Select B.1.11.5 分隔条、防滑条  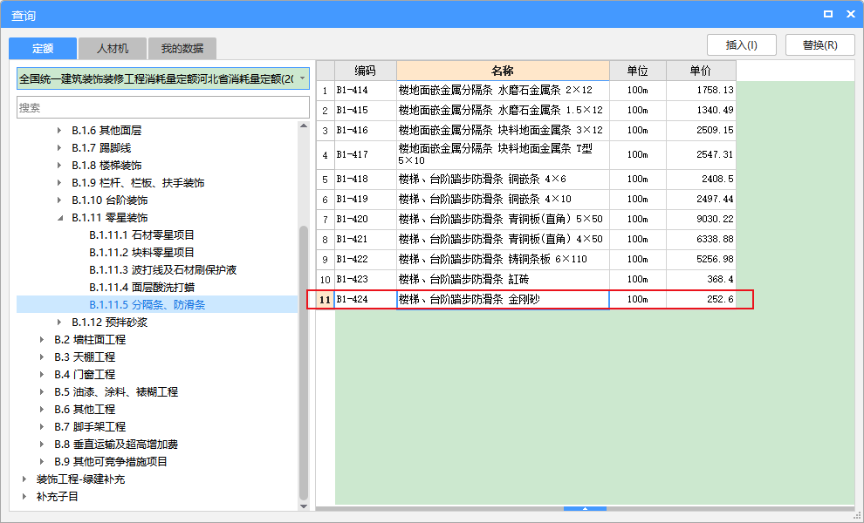[x=147, y=305]
